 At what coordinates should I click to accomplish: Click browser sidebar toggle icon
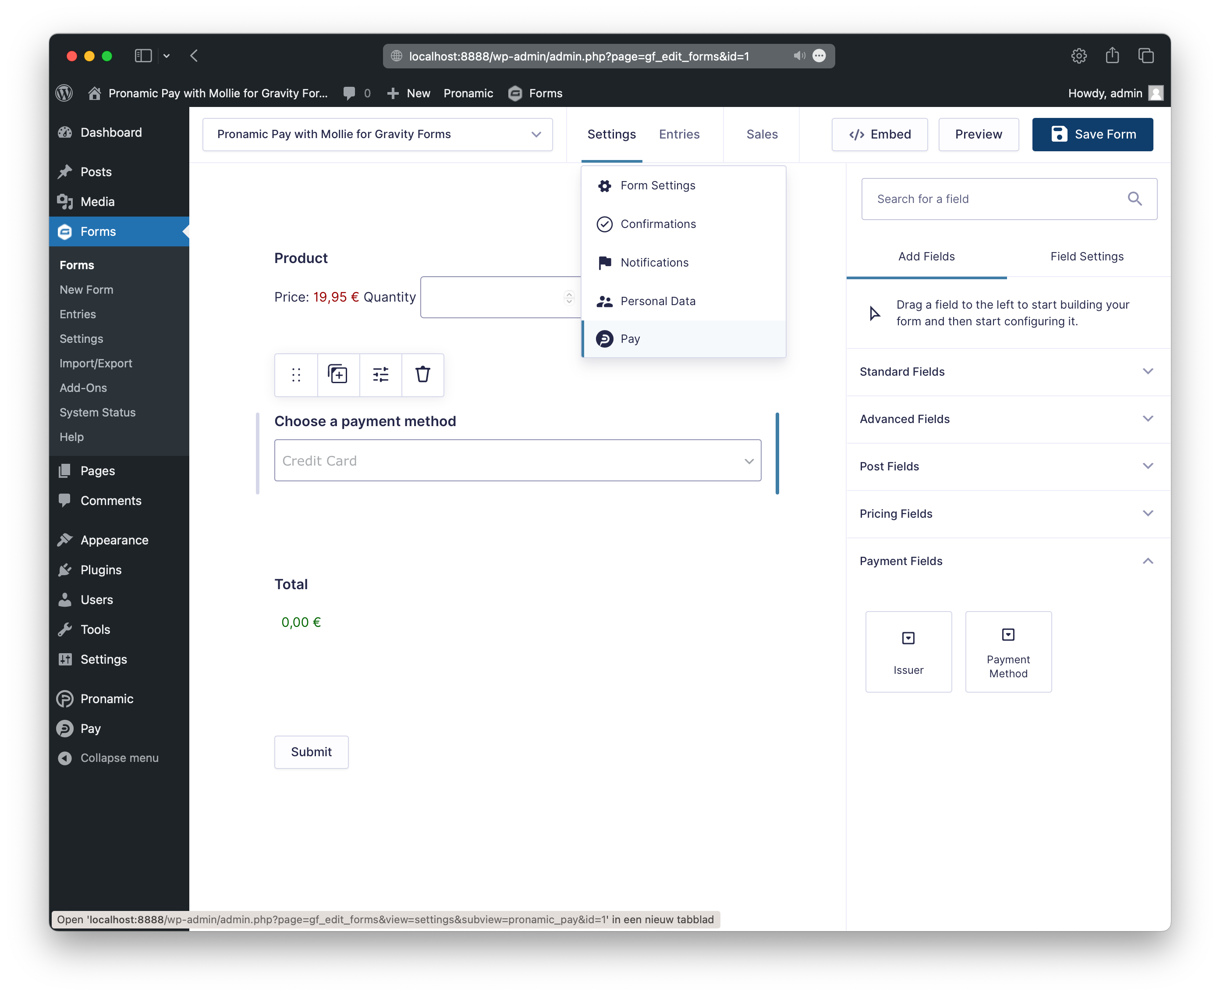(x=143, y=56)
